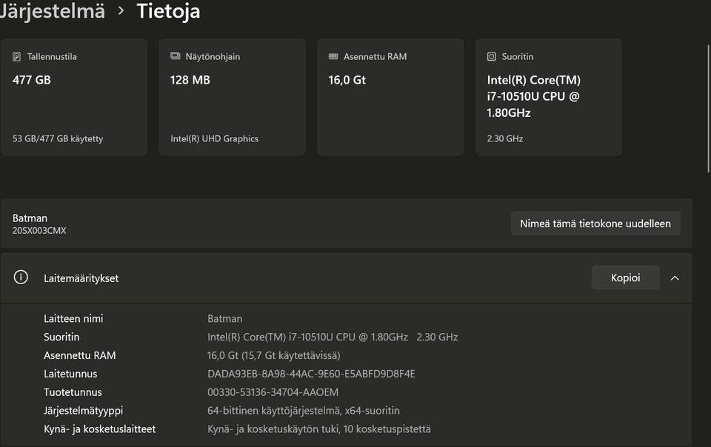This screenshot has width=711, height=447.
Task: Click the 128 MB graphics card tile
Action: pyautogui.click(x=232, y=98)
